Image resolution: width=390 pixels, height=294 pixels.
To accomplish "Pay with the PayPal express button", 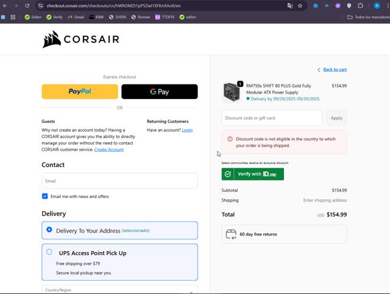I will pos(80,92).
